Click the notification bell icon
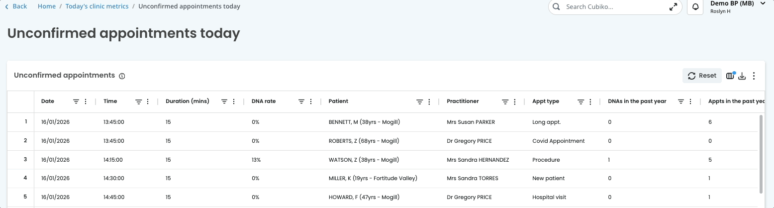Image resolution: width=774 pixels, height=208 pixels. pos(695,7)
